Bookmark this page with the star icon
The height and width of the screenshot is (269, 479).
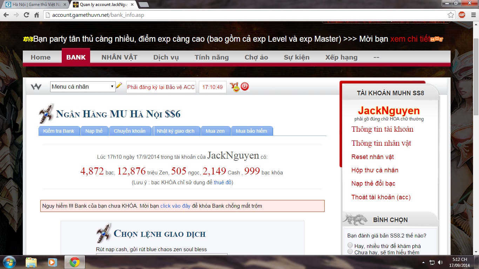(451, 15)
